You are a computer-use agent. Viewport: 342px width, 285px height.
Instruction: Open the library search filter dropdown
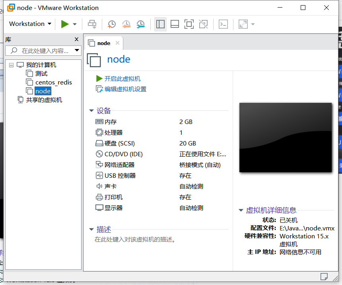click(77, 51)
